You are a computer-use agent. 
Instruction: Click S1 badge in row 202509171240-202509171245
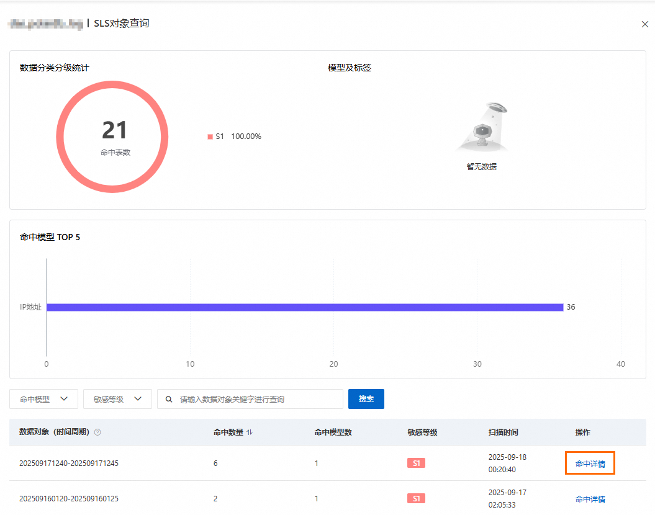click(x=416, y=464)
